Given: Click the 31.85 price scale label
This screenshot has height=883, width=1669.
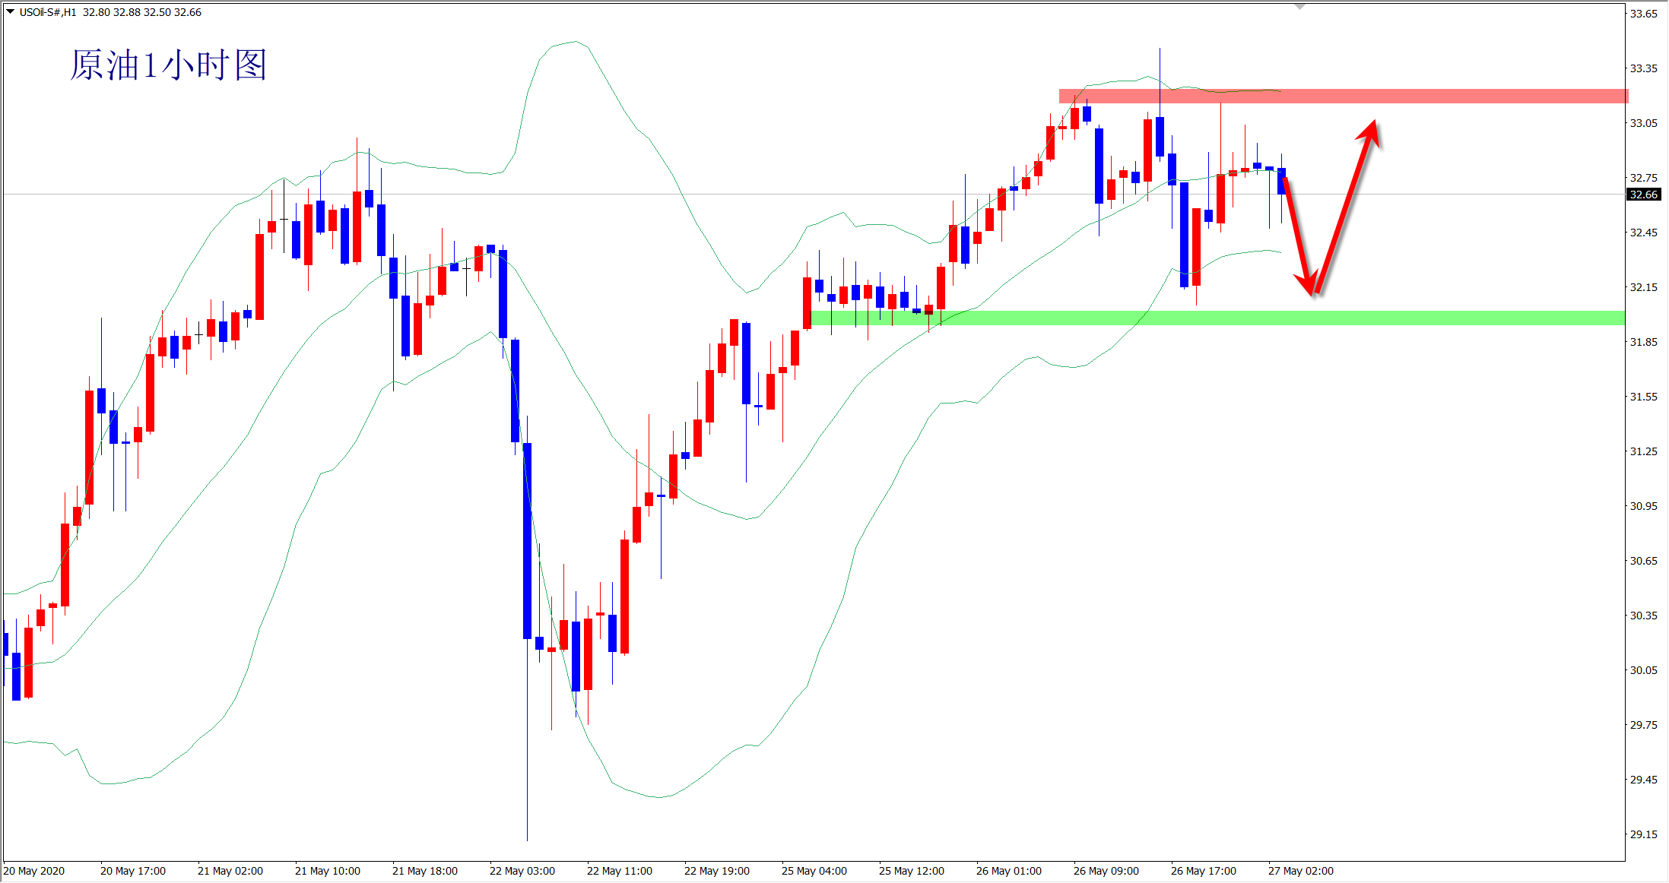Looking at the screenshot, I should pyautogui.click(x=1643, y=342).
